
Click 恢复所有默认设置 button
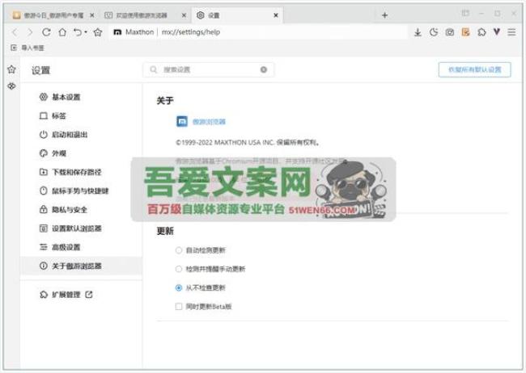click(x=474, y=69)
